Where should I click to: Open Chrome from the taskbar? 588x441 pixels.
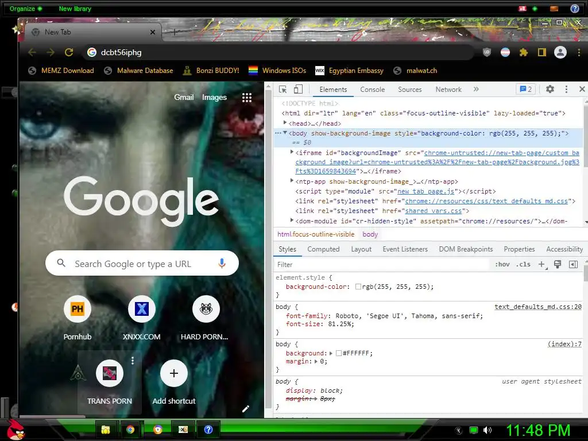[130, 430]
